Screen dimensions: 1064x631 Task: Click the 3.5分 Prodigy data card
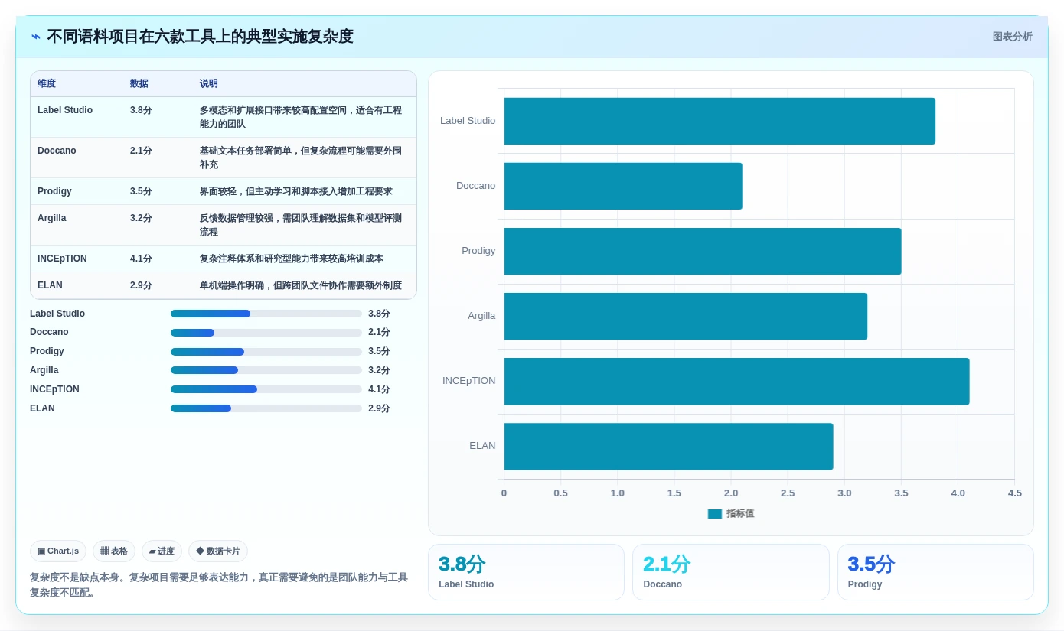point(935,572)
